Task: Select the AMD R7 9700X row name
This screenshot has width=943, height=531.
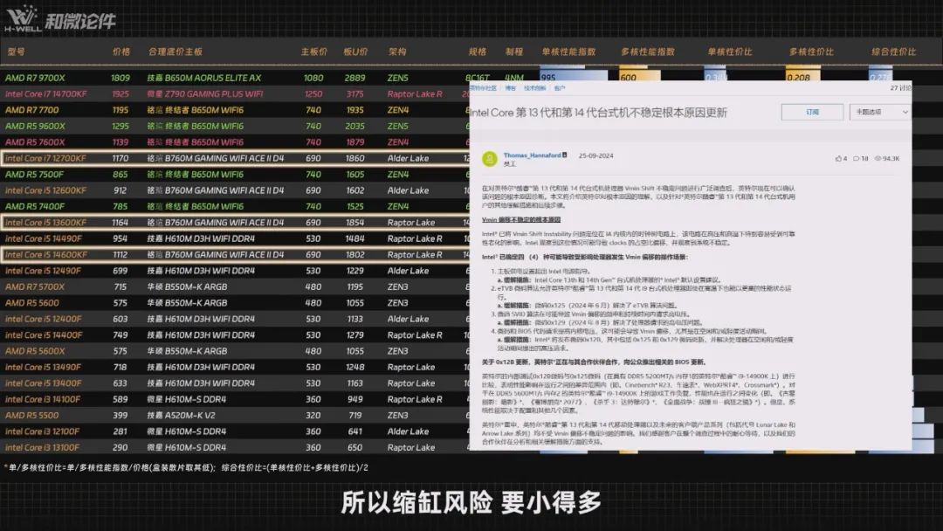Action: coord(35,78)
